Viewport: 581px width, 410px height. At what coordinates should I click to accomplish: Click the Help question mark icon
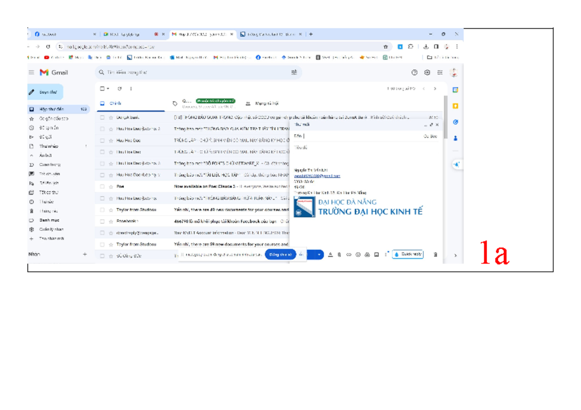pyautogui.click(x=414, y=73)
